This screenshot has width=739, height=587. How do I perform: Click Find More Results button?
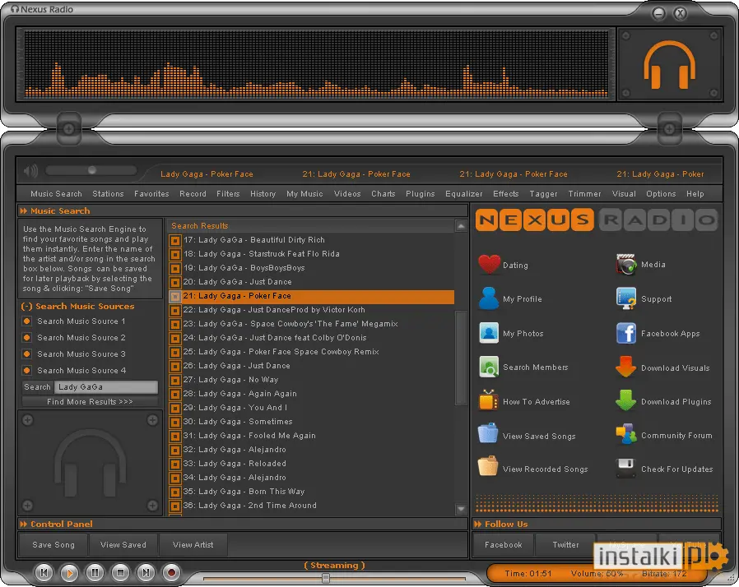click(90, 401)
